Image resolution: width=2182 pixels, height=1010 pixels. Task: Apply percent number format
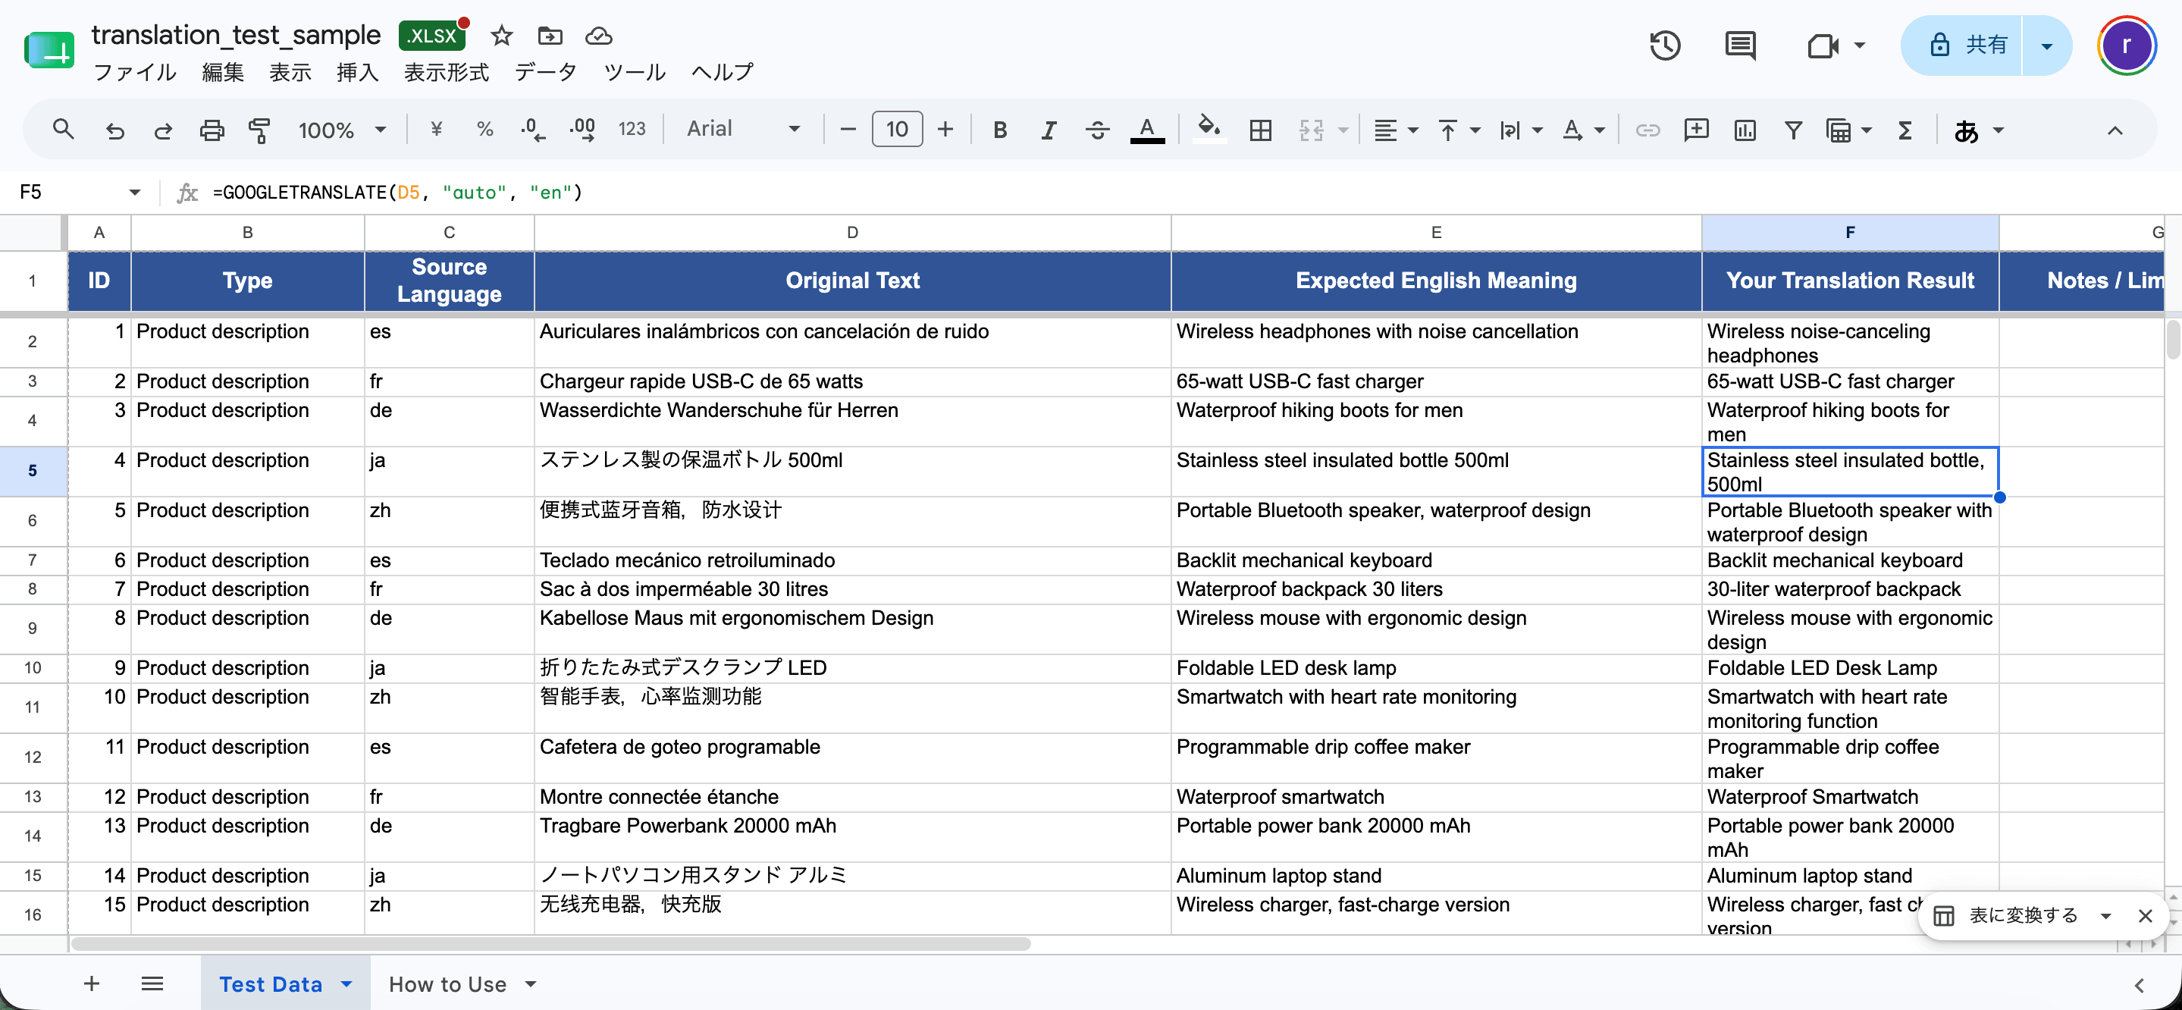pos(484,130)
